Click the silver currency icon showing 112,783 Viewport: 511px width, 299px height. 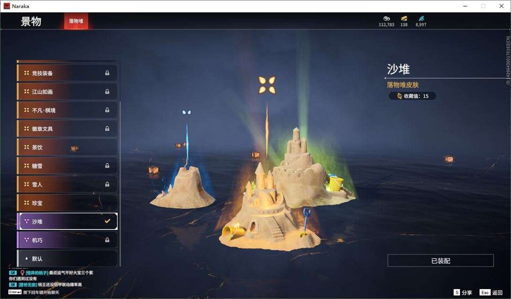click(387, 19)
